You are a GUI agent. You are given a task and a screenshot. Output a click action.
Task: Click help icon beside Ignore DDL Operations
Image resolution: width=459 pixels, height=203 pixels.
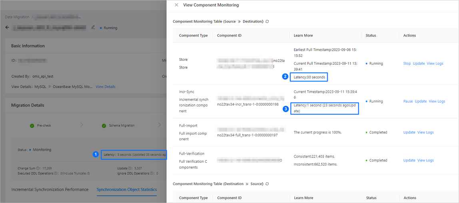pyautogui.click(x=152, y=174)
